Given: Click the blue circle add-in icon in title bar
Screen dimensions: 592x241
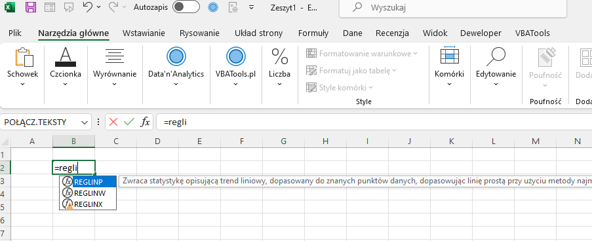Looking at the screenshot, I should [x=213, y=7].
